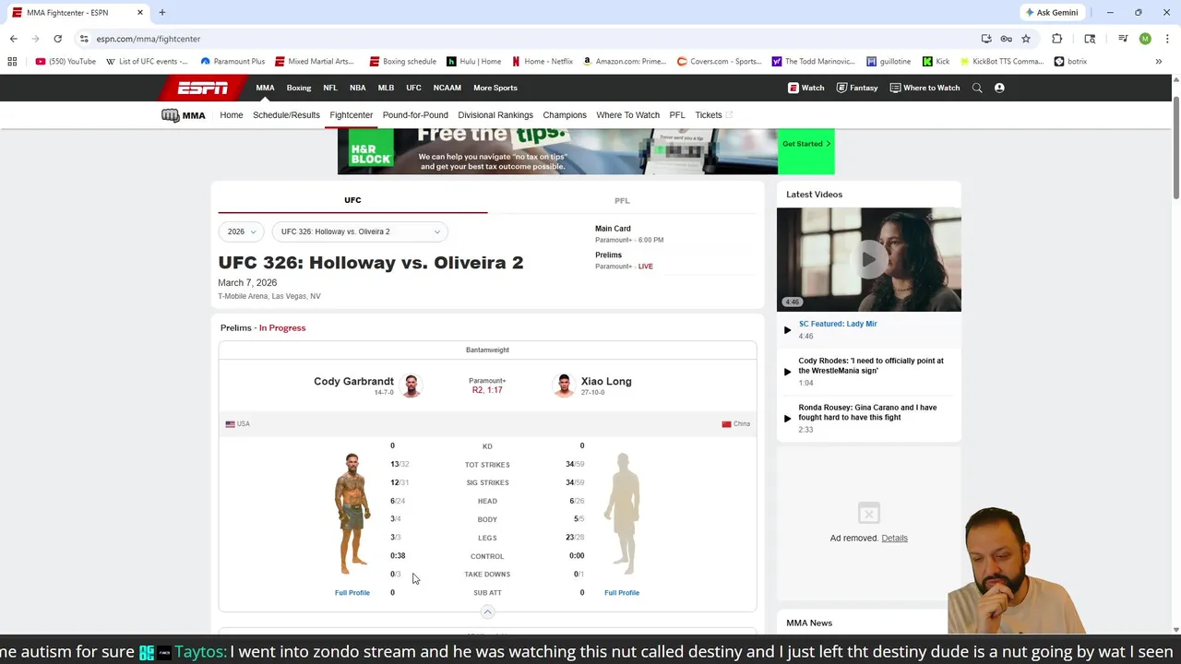Open the ESPN user profile icon
Image resolution: width=1181 pixels, height=664 pixels.
(999, 88)
